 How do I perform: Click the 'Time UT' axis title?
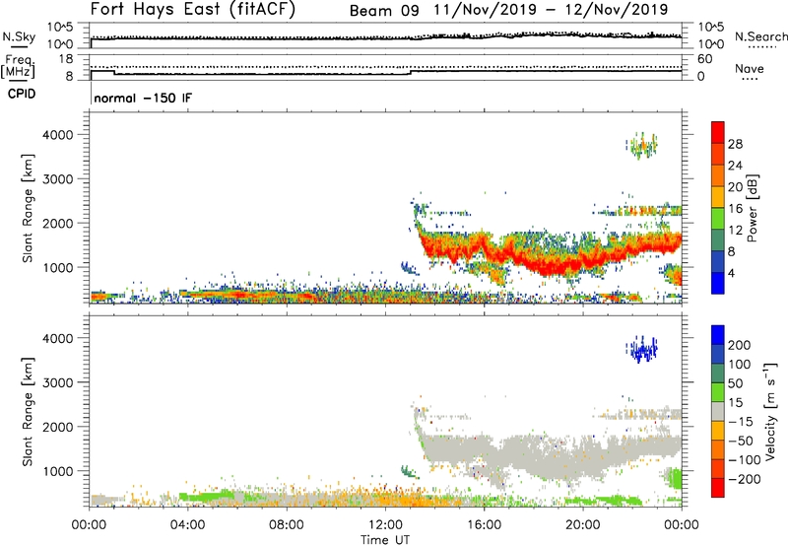(x=385, y=539)
